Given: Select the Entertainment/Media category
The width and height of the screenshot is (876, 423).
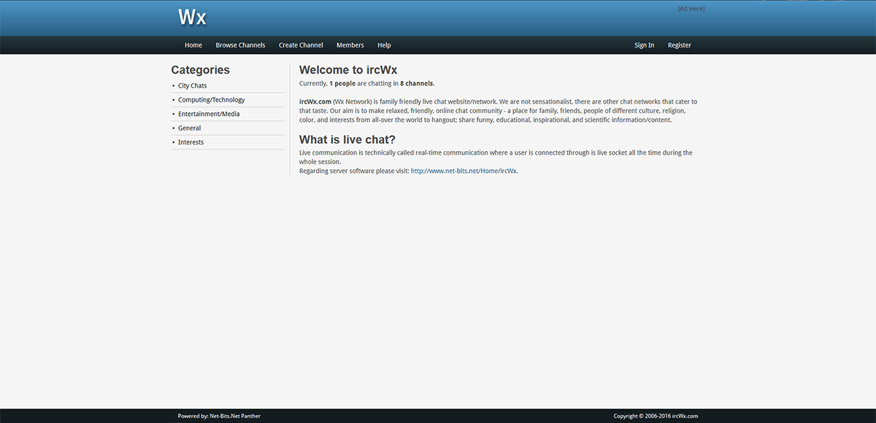Looking at the screenshot, I should tap(209, 114).
